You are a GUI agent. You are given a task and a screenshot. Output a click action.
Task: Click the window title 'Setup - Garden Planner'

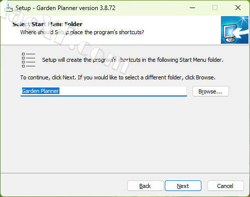point(65,8)
